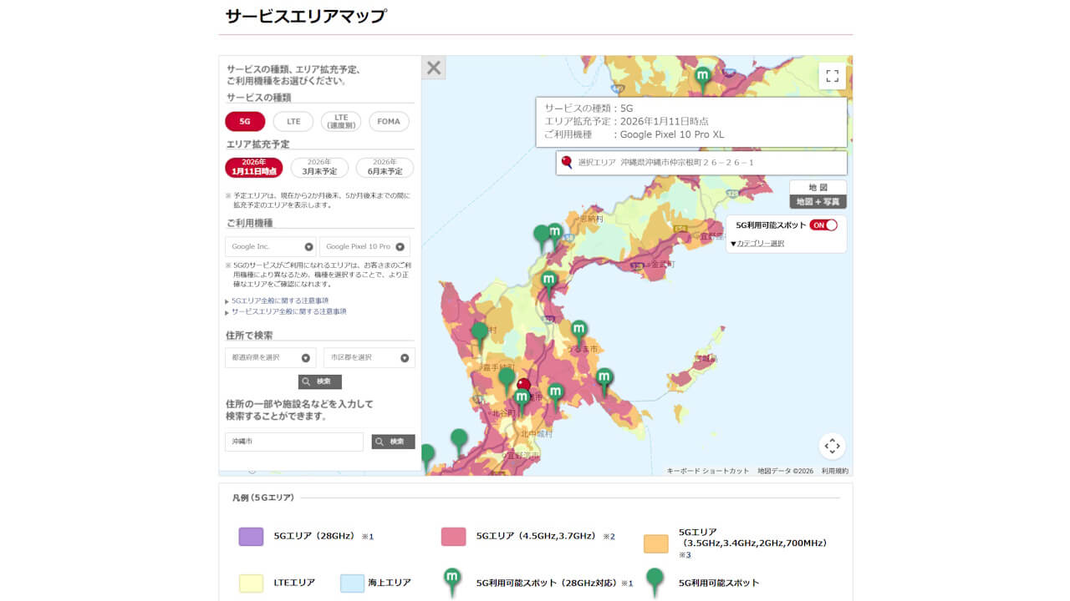This screenshot has width=1070, height=601.
Task: Click the purple 5Gエリア（28GHz）legend swatch
Action: click(251, 537)
